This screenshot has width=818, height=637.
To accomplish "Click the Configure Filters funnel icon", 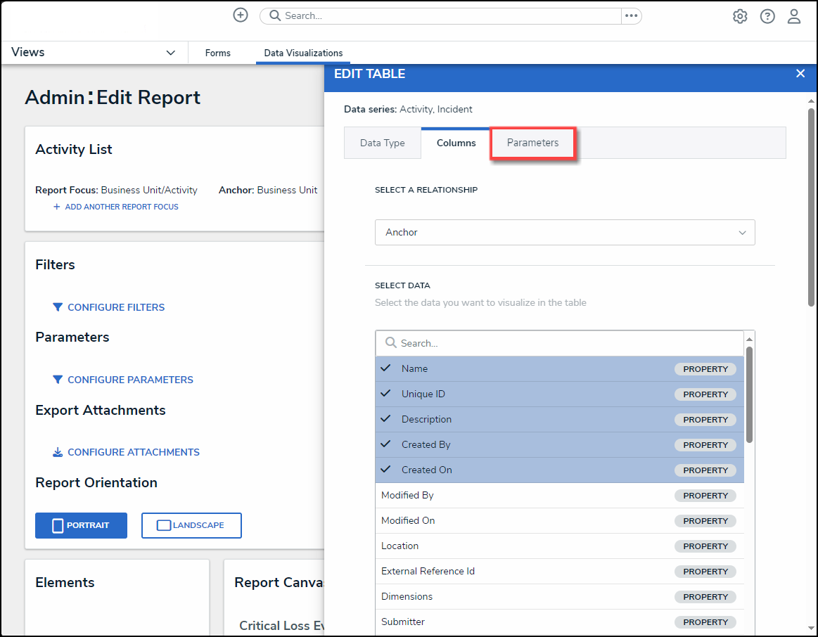I will [58, 307].
